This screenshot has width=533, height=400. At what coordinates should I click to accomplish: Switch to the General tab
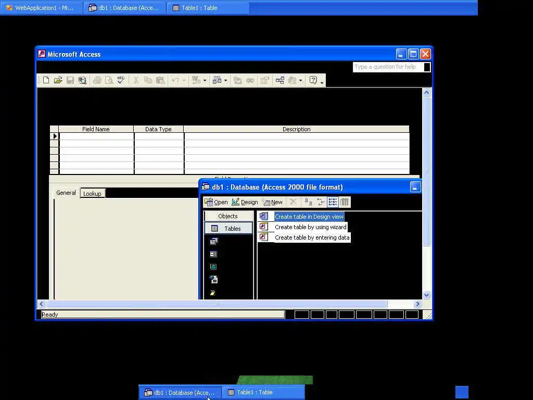point(66,193)
